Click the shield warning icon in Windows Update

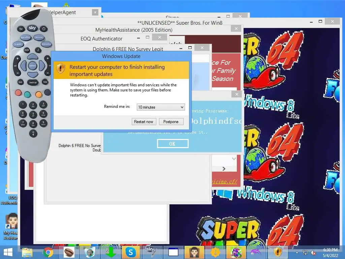pyautogui.click(x=61, y=68)
